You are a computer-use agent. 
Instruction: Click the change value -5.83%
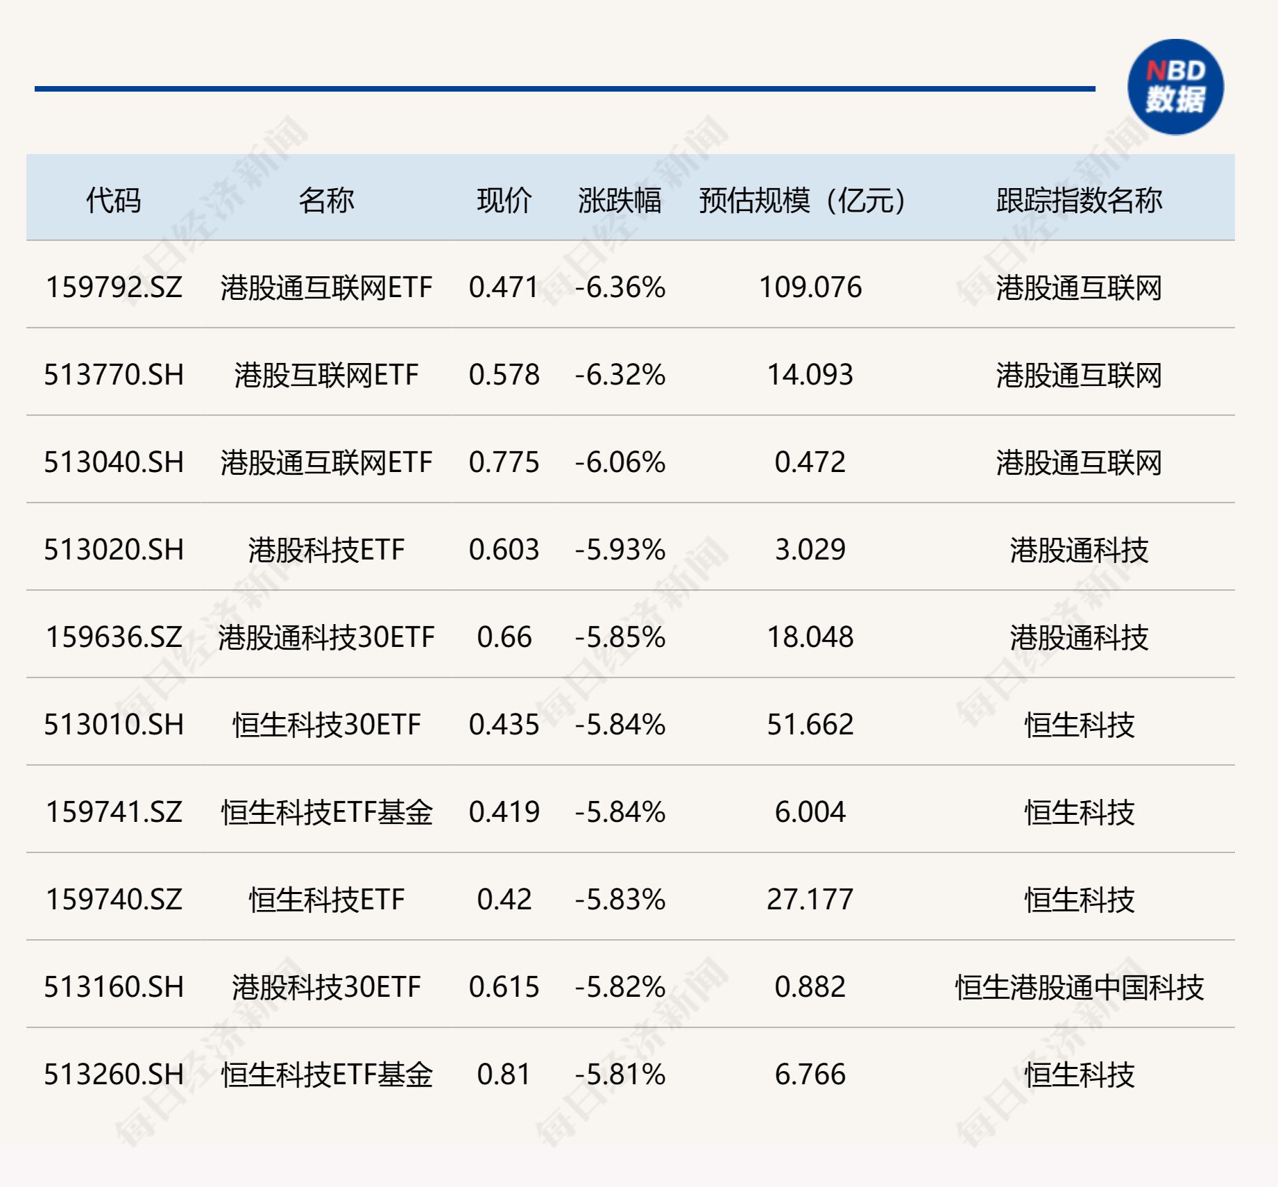[620, 900]
